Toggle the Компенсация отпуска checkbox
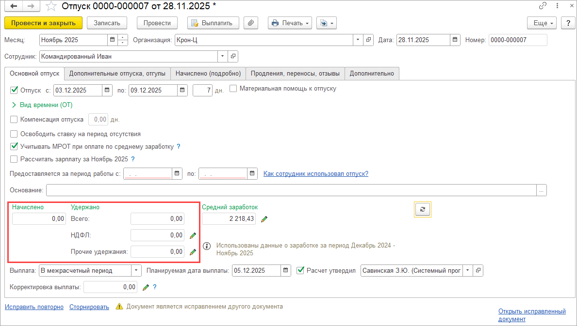Screen dimensions: 577x326 (x=14, y=119)
